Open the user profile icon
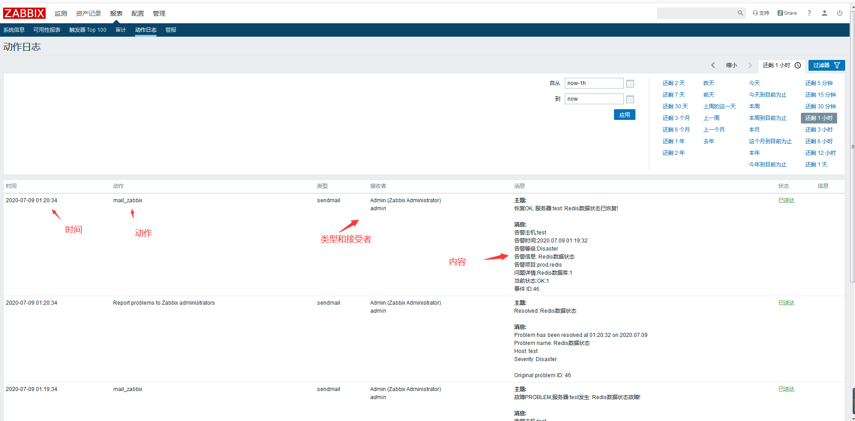This screenshot has width=855, height=421. click(824, 13)
